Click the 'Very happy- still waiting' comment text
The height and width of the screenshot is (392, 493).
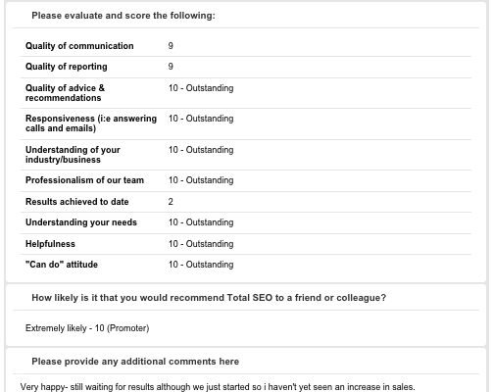click(218, 387)
